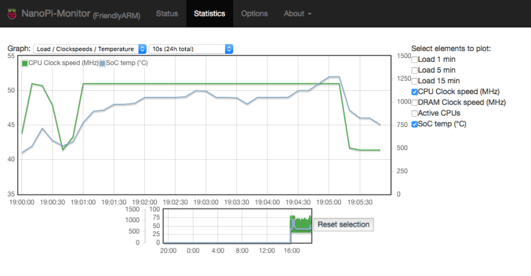Click the Raspberry Pi logo icon
Screen dimensions: 531x276
[x=10, y=13]
